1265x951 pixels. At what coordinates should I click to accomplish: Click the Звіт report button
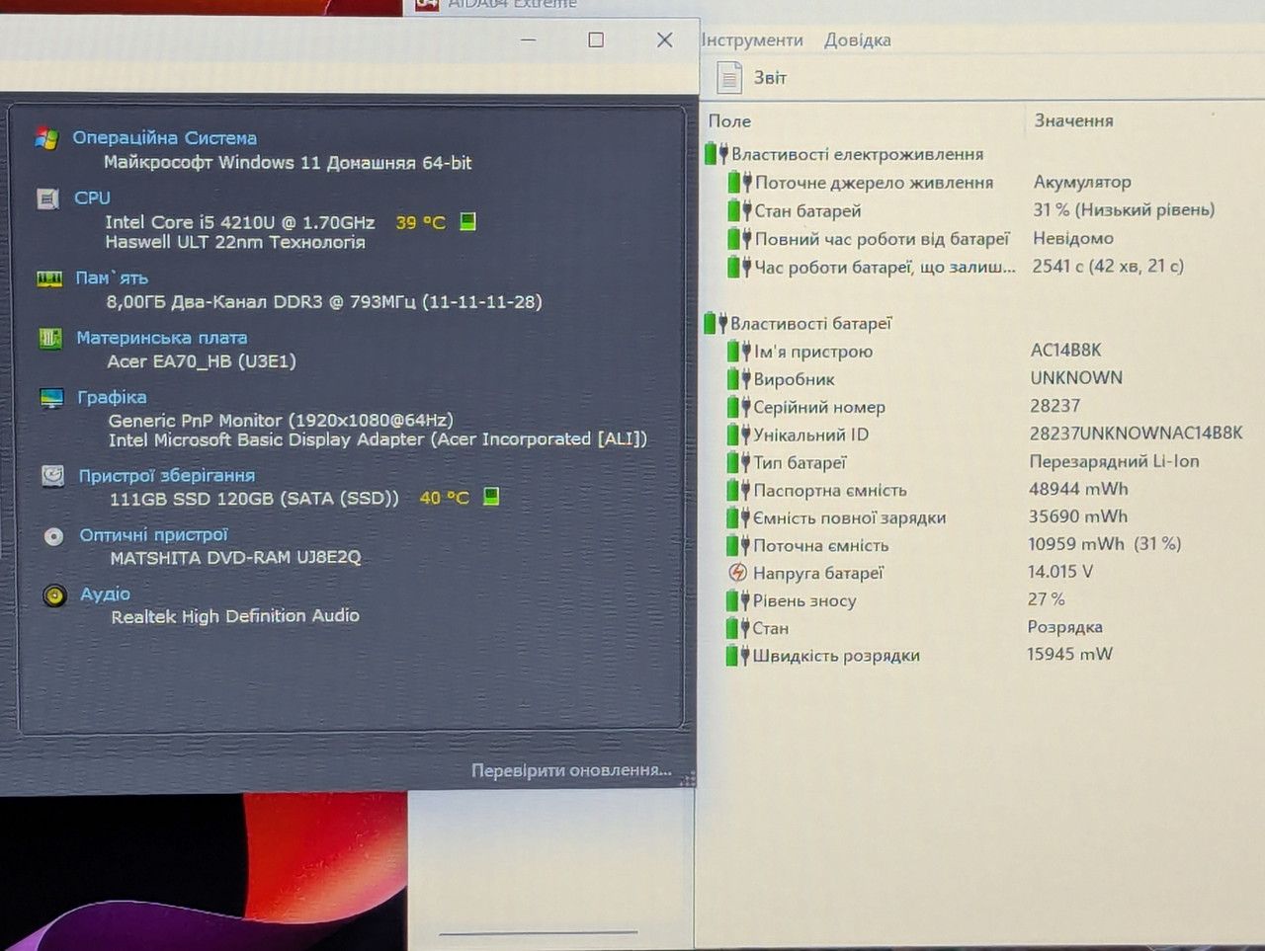pos(753,77)
